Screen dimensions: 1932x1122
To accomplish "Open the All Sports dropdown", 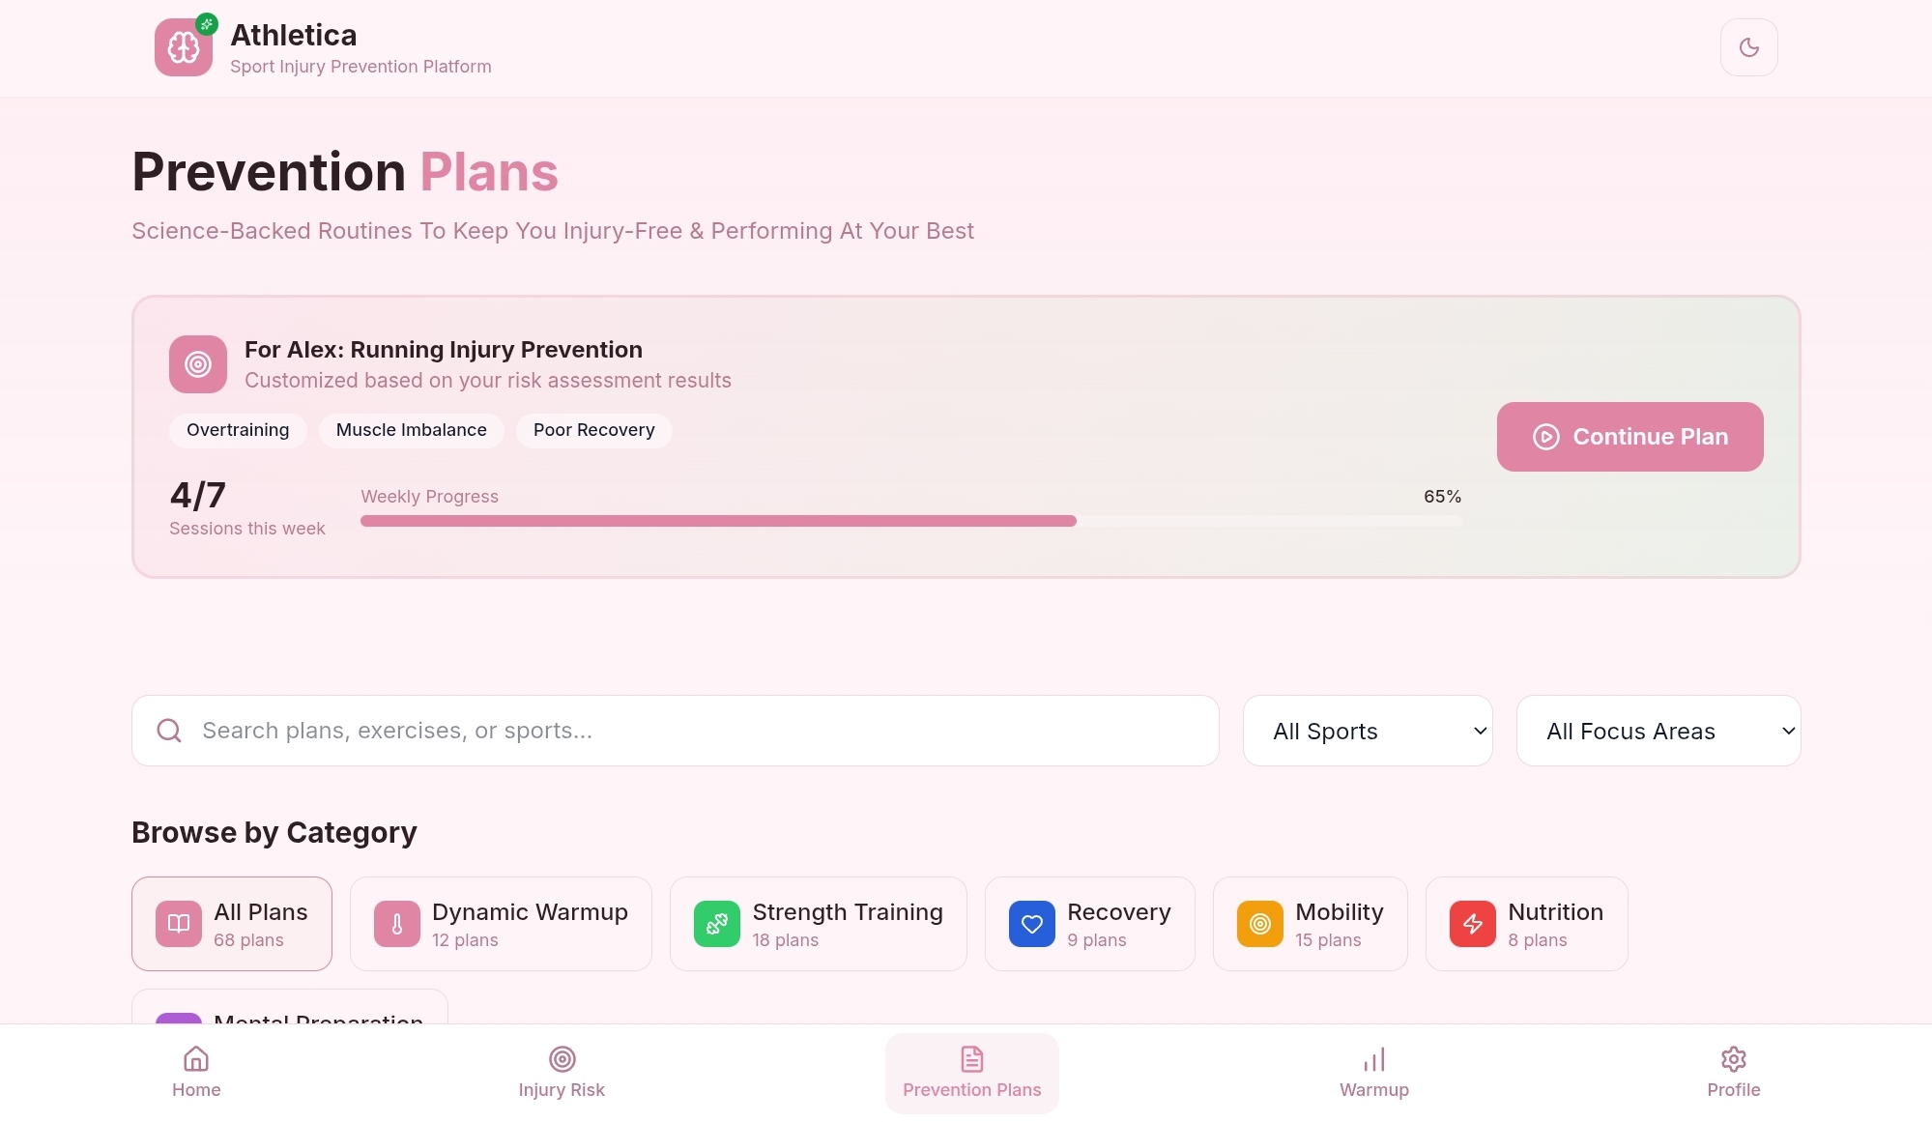I will point(1367,731).
